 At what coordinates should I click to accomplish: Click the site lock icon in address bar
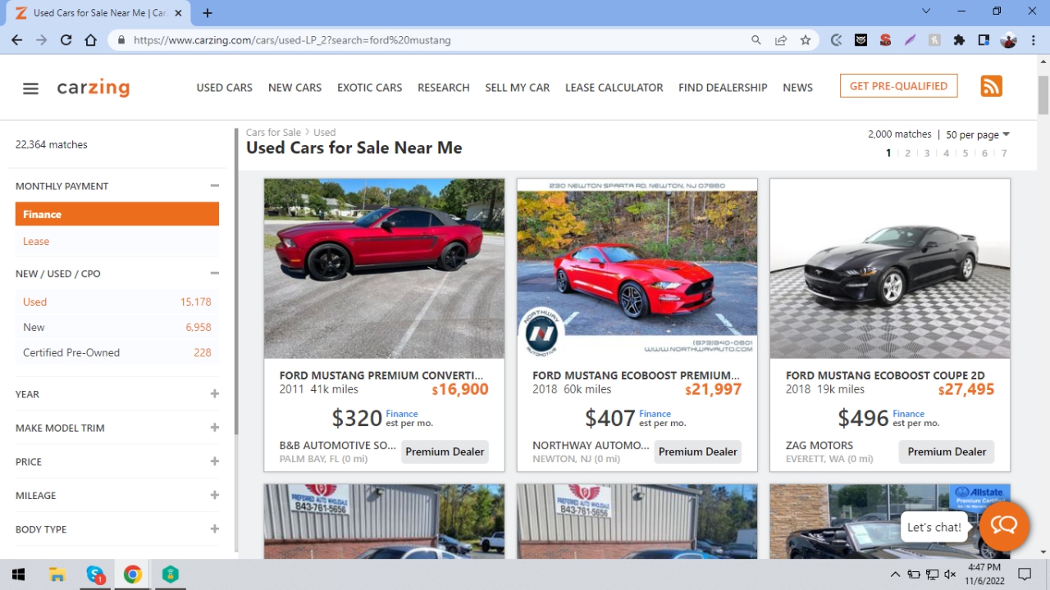pyautogui.click(x=121, y=39)
